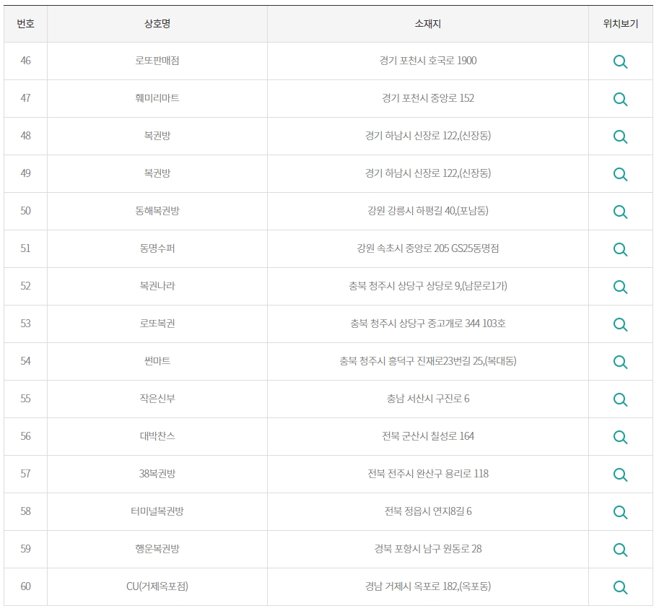The image size is (659, 611).
Task: View location of 행운복권방
Action: point(620,550)
